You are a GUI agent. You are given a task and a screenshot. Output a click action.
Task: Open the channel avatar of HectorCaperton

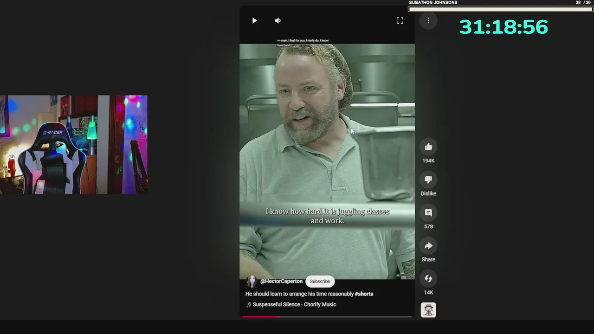point(252,281)
